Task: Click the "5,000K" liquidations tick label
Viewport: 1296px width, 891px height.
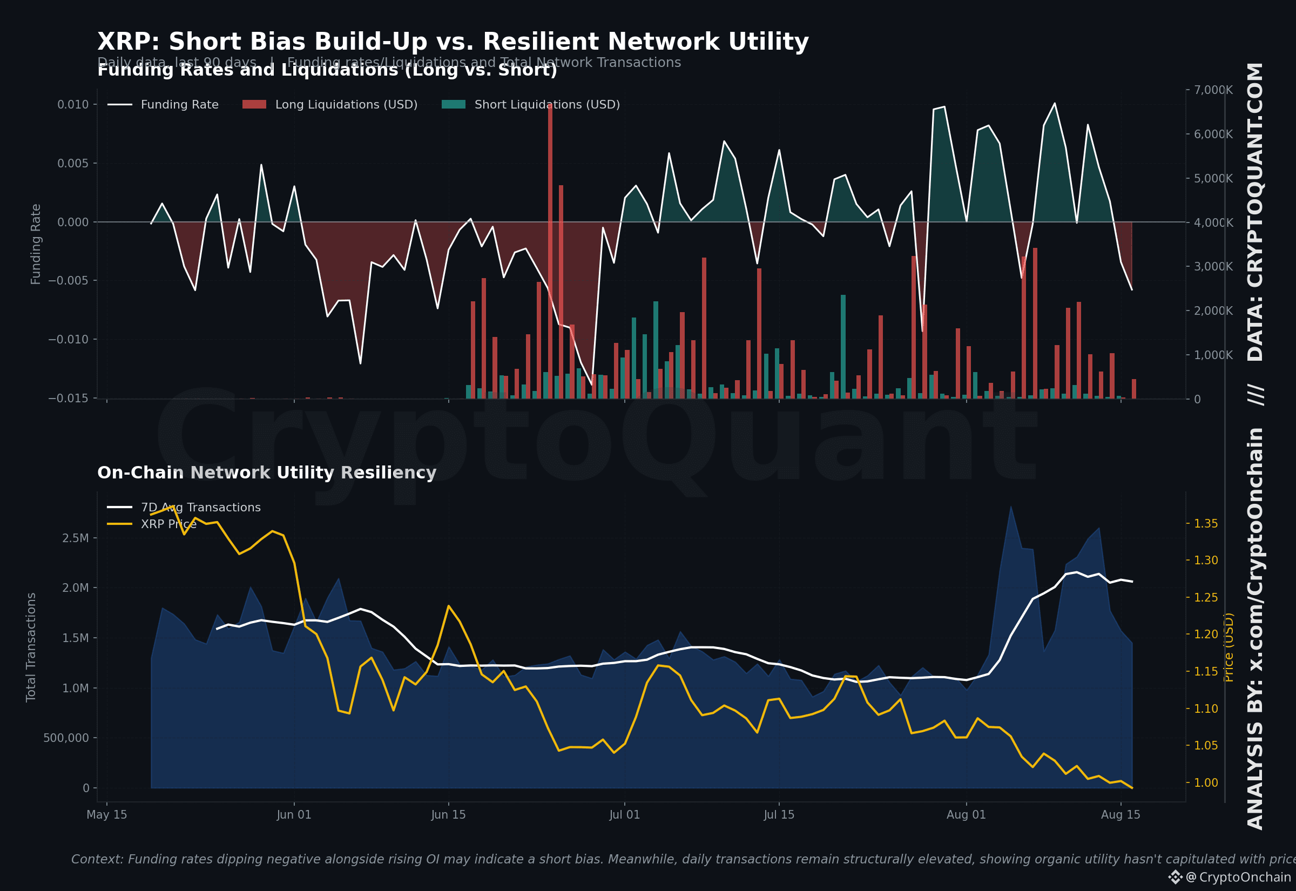Action: pyautogui.click(x=1213, y=178)
